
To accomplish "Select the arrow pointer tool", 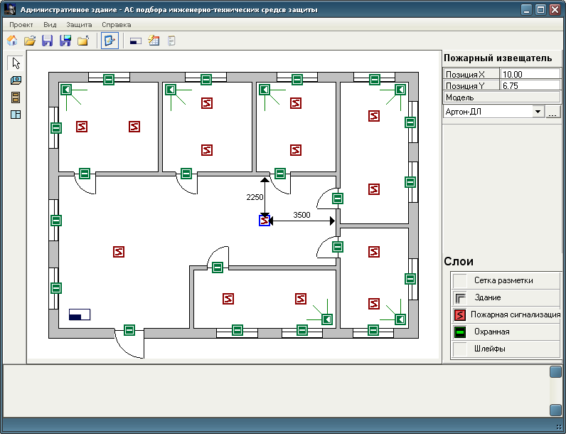I will (16, 63).
